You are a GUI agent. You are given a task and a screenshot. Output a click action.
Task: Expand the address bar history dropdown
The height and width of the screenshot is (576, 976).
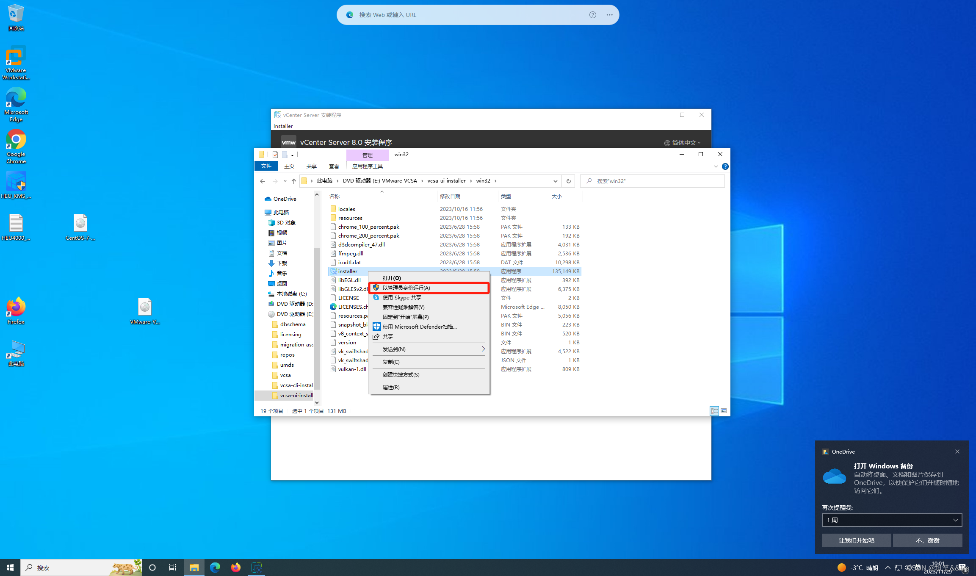coord(556,181)
